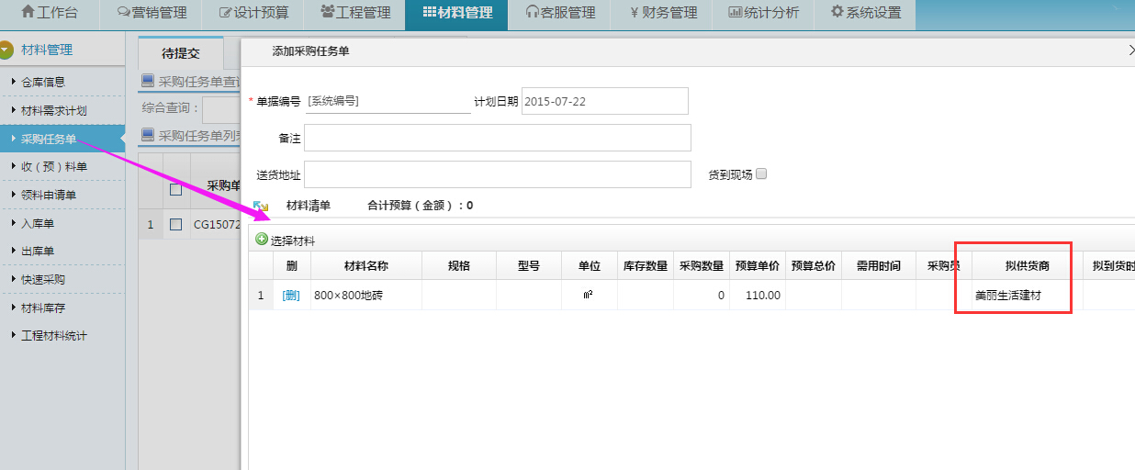Click the chat bubble icon of 营销管理

point(124,13)
